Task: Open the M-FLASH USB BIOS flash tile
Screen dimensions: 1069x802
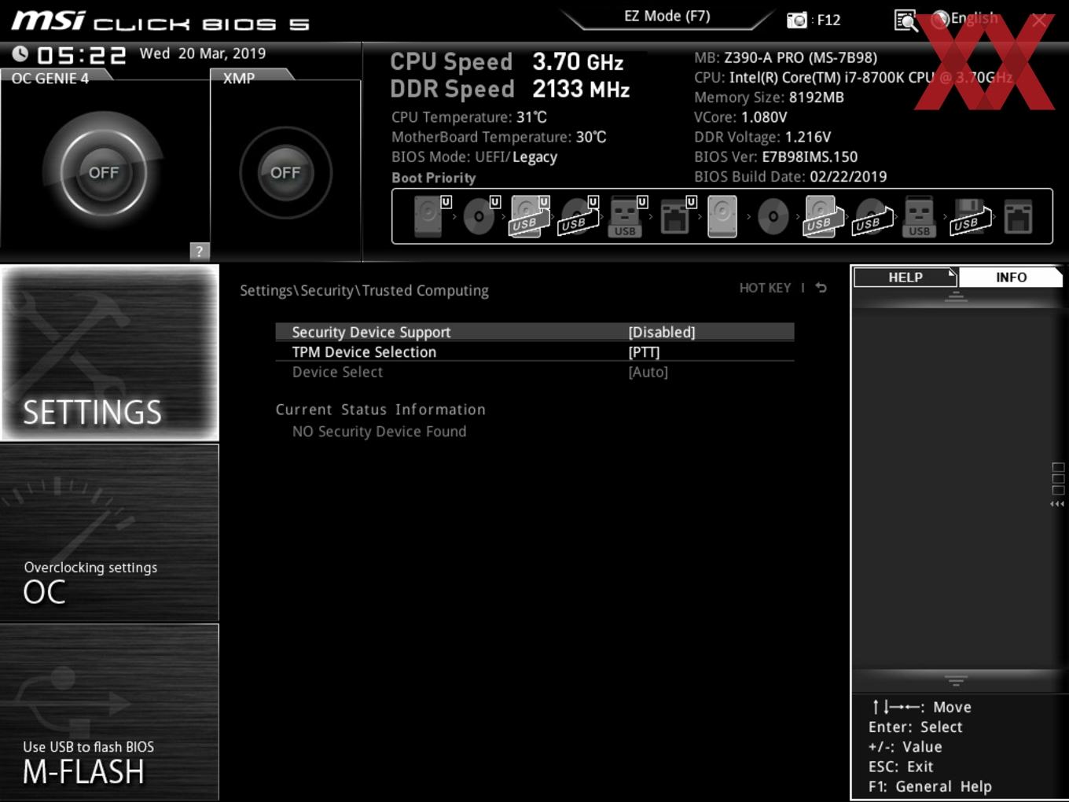Action: [109, 712]
